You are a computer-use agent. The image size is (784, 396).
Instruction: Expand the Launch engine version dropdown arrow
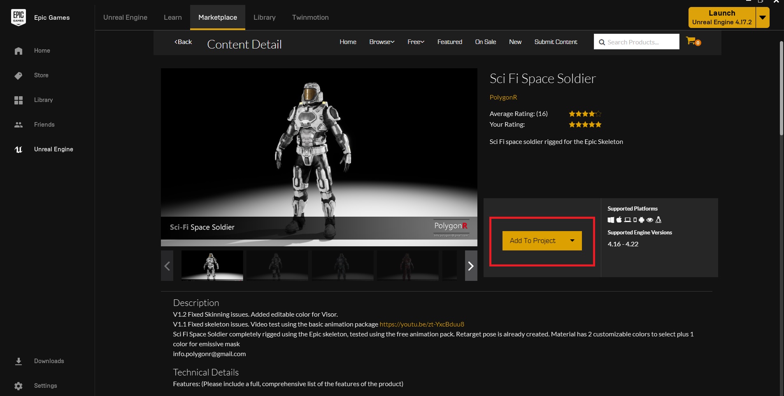pyautogui.click(x=763, y=18)
